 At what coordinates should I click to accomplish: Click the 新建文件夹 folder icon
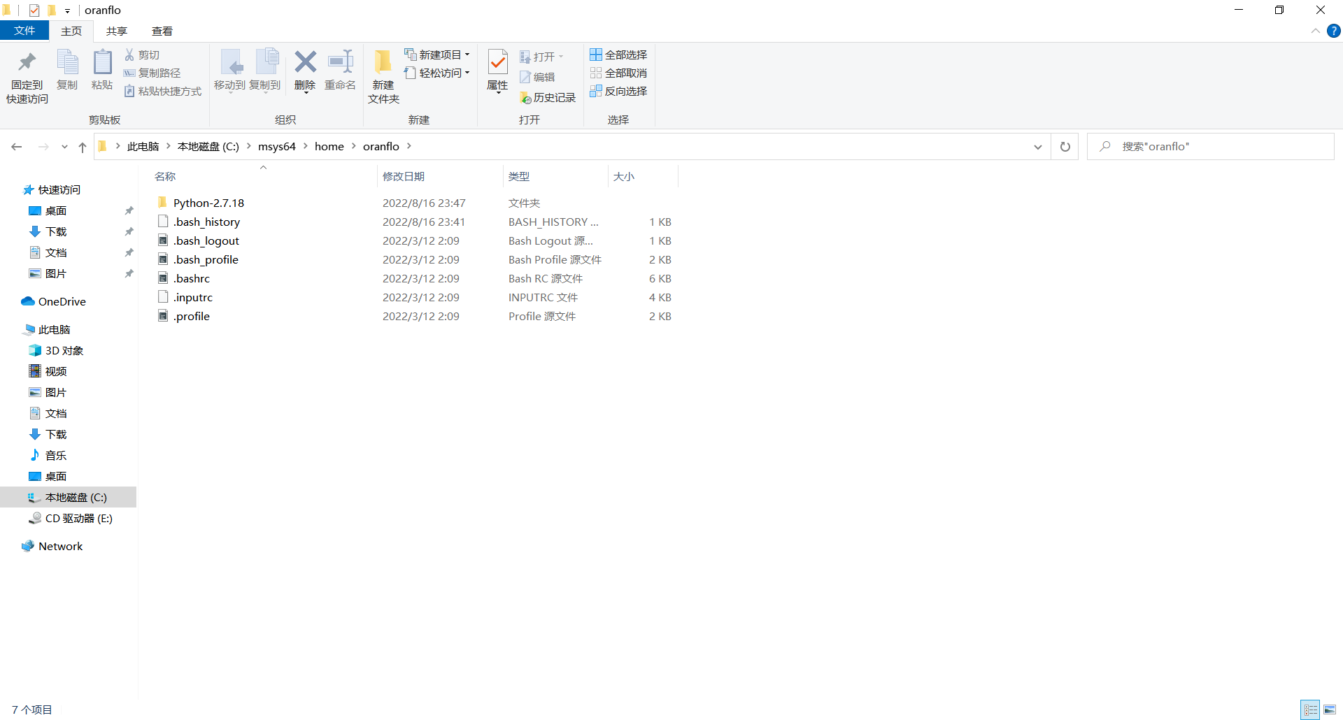pyautogui.click(x=383, y=62)
